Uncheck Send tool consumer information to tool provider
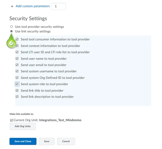162x149 pixels. click(x=17, y=39)
